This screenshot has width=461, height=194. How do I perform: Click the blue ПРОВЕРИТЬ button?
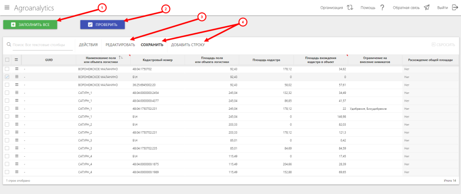102,25
